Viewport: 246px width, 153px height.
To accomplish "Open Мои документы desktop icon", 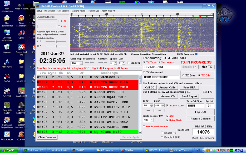I will 7,21.
